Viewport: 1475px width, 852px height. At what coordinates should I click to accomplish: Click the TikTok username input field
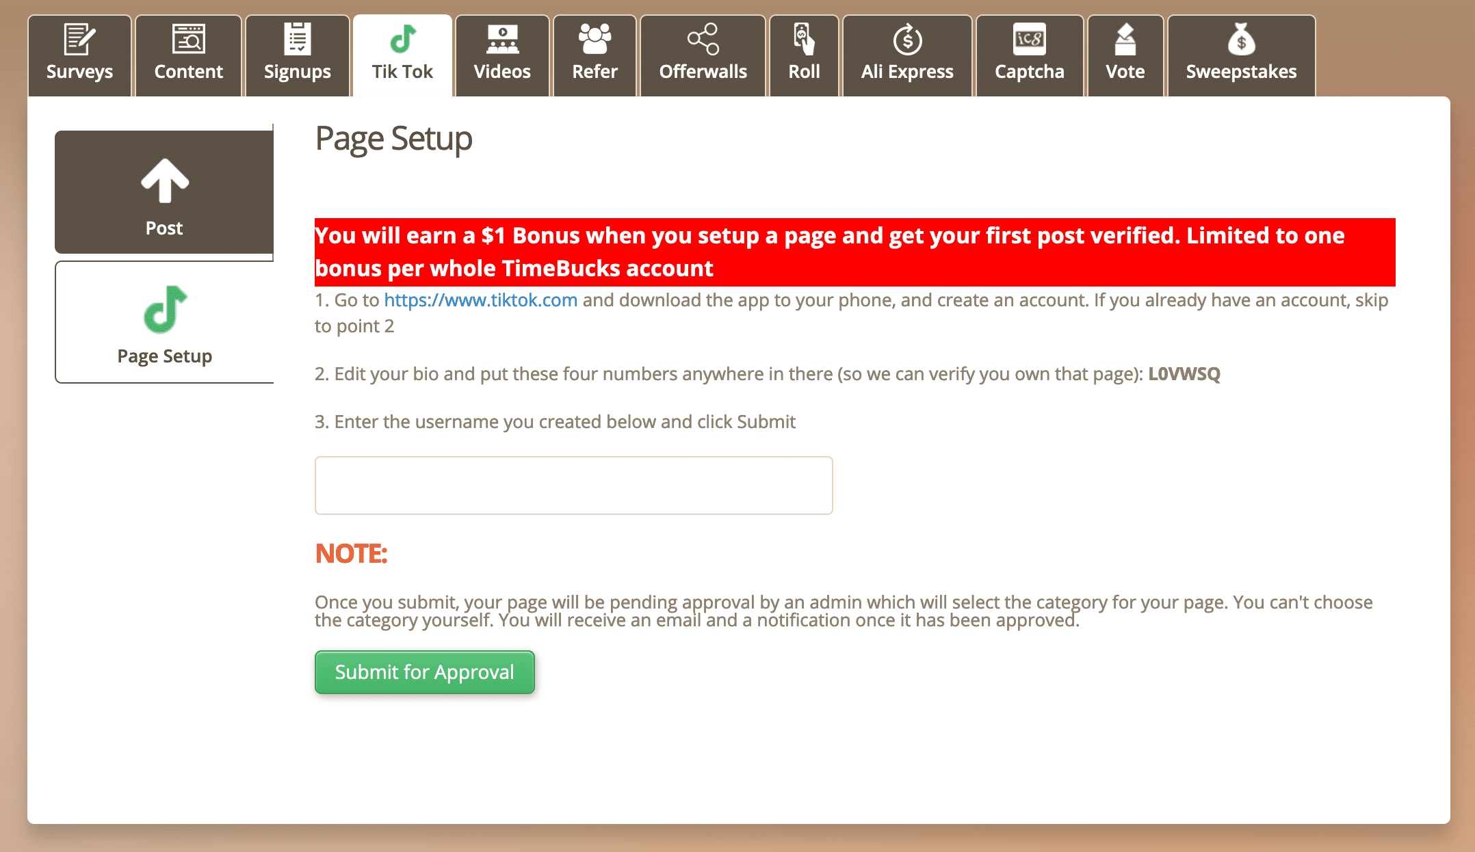click(x=573, y=485)
